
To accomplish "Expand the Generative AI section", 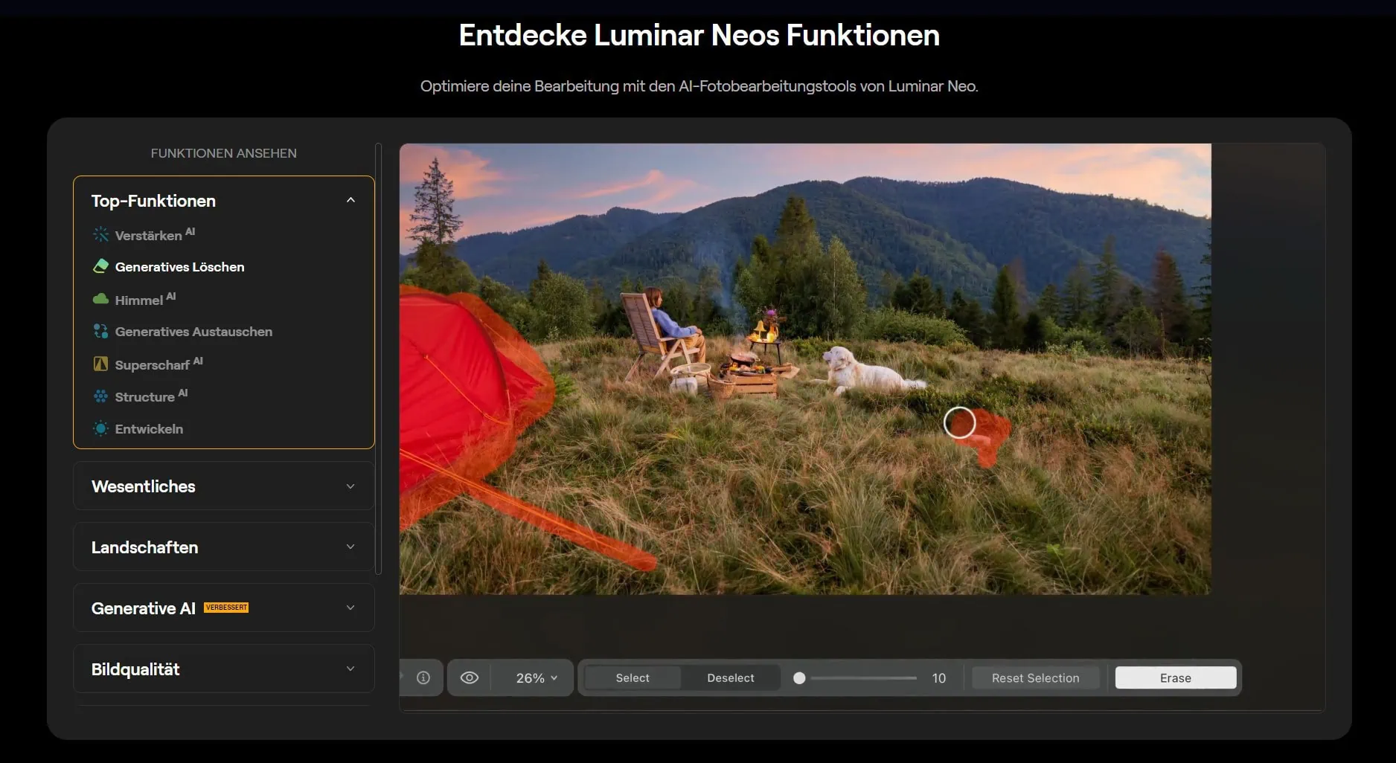I will [224, 608].
